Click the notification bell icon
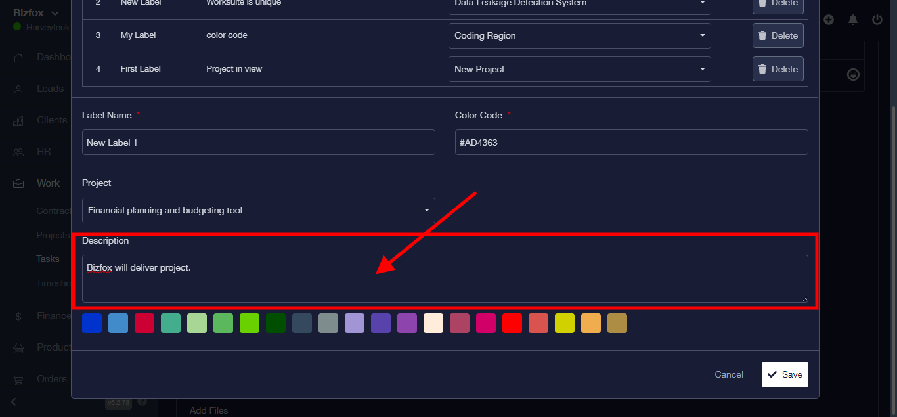Screen dimensions: 897x417 click(x=853, y=20)
